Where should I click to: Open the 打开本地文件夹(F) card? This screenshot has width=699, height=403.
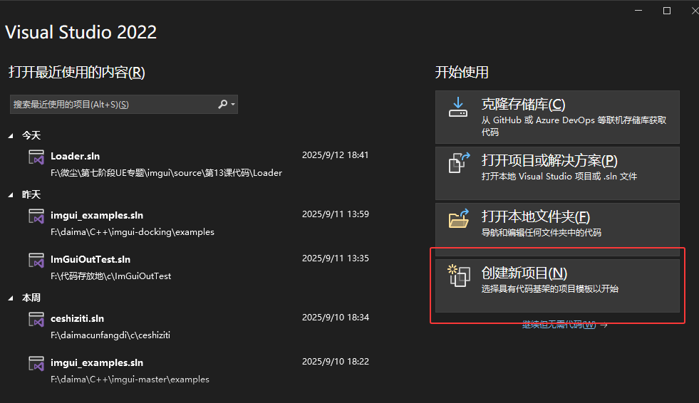557,229
